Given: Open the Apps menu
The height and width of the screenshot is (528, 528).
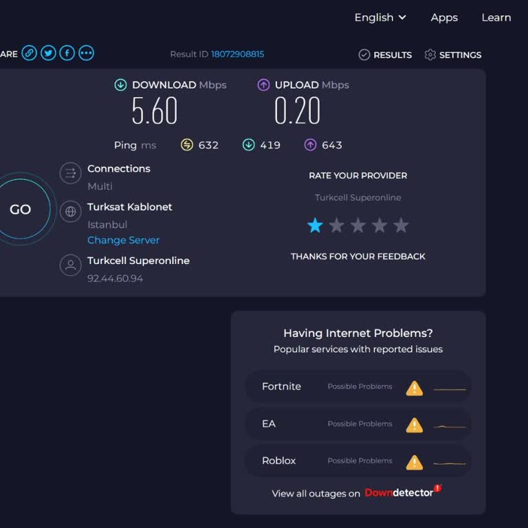Looking at the screenshot, I should click(x=444, y=18).
